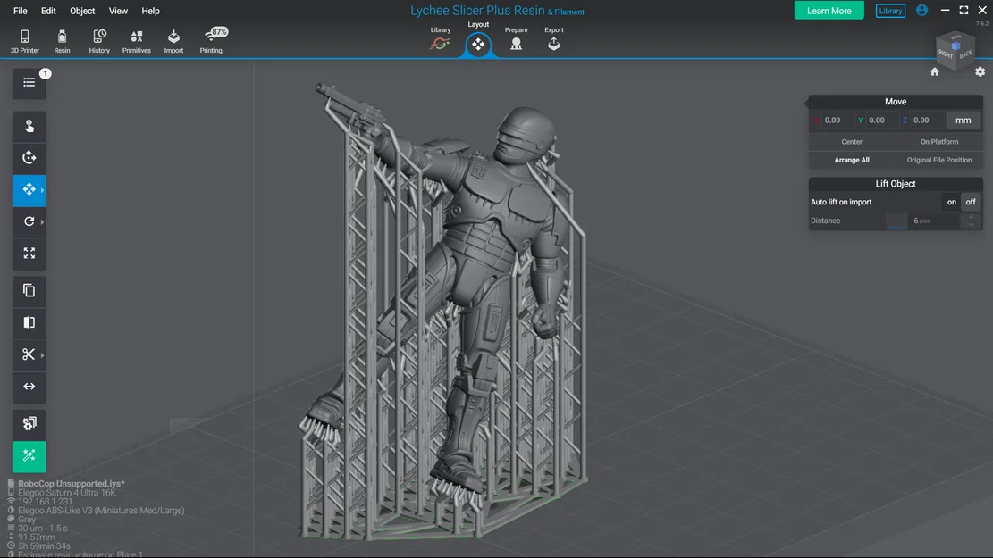Click the horizontal measure arrows tool
993x558 pixels.
pos(29,387)
